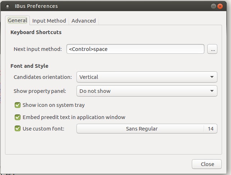
Task: Click the Use custom font label text
Action: click(43, 129)
